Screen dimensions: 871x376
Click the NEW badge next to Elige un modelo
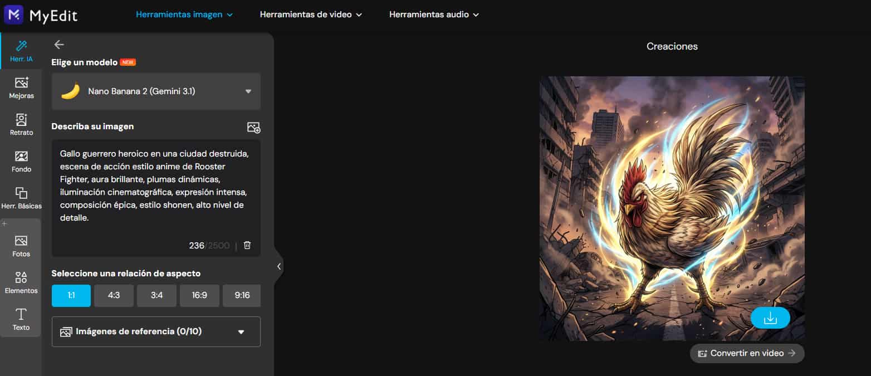[x=128, y=62]
